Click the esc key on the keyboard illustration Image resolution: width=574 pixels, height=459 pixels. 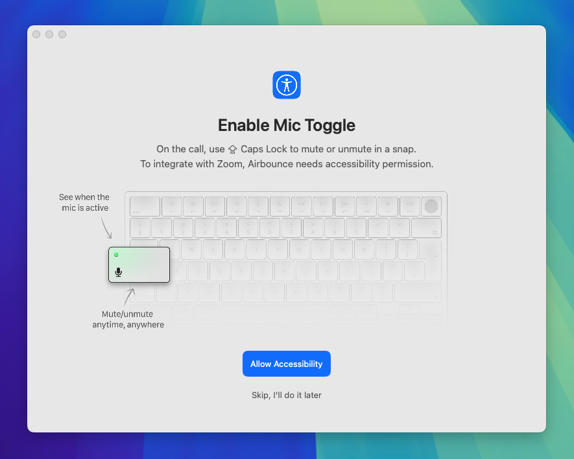[144, 206]
